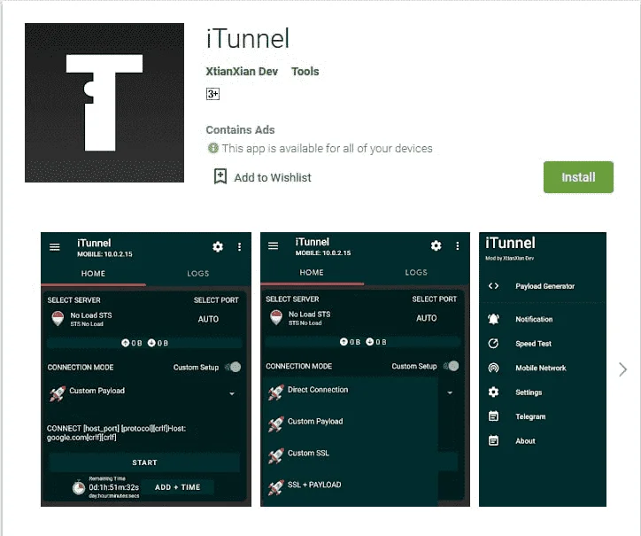Image resolution: width=641 pixels, height=536 pixels.
Task: Click the wishlist bookmark icon
Action: 220,177
